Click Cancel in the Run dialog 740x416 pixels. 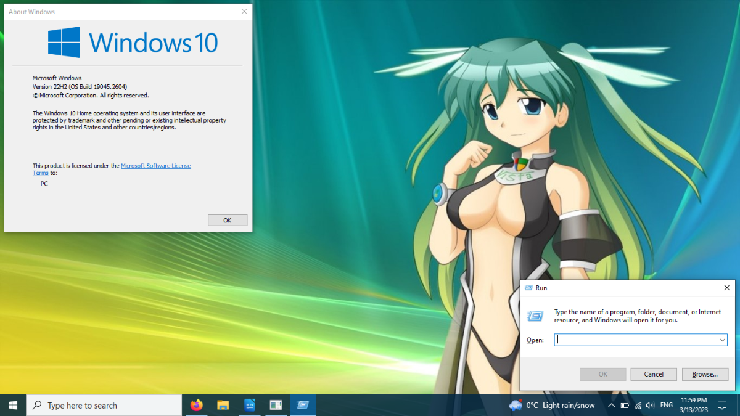point(654,374)
